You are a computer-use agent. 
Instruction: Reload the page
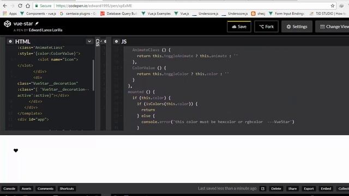tap(20, 6)
